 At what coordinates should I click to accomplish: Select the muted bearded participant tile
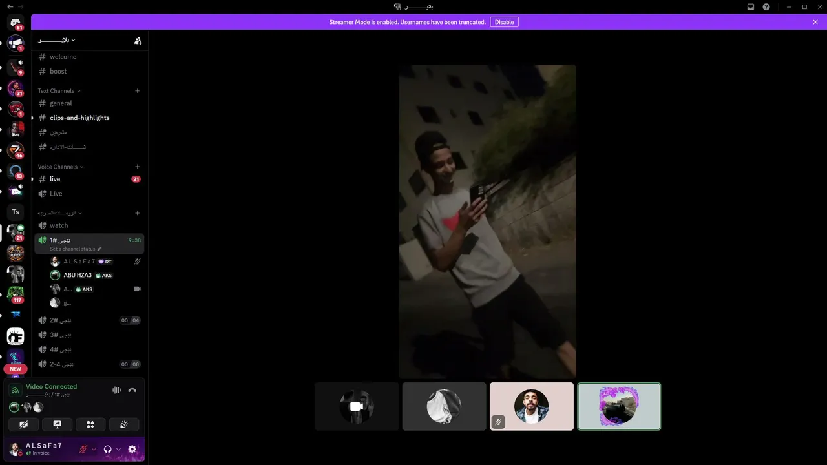(x=532, y=406)
